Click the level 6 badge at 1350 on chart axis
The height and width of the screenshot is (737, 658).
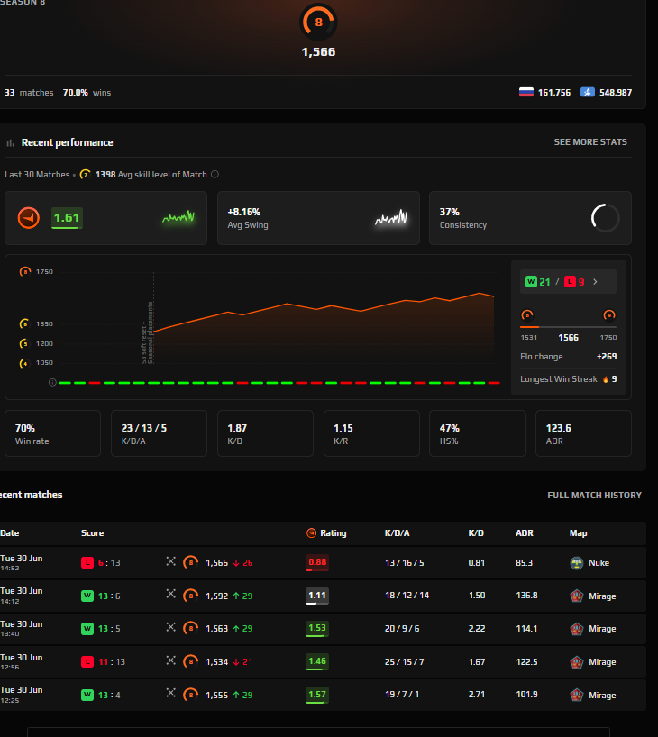[x=24, y=323]
